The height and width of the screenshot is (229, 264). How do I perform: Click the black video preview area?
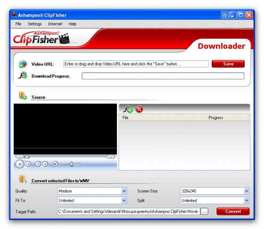66,129
